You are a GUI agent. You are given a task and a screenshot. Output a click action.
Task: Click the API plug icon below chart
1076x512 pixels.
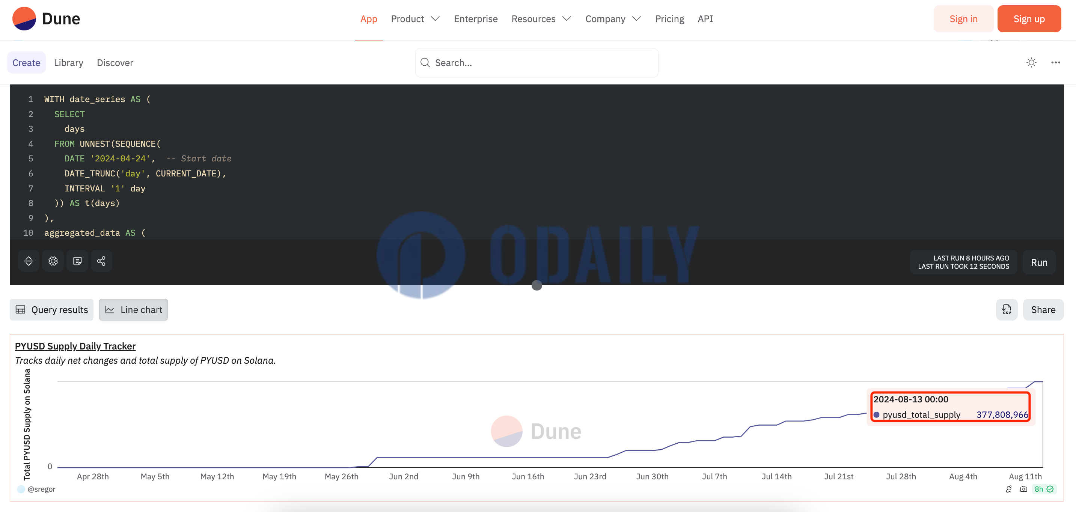point(1008,489)
